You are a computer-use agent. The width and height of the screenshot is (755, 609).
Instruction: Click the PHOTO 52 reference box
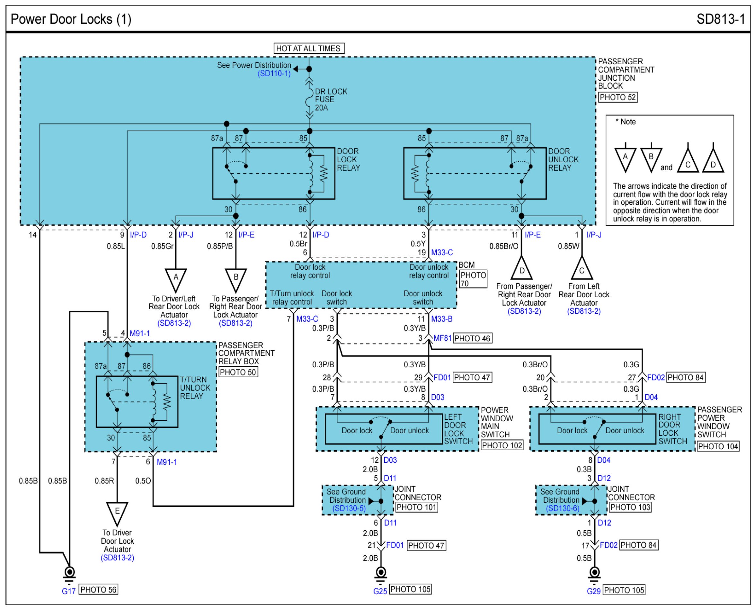point(617,97)
